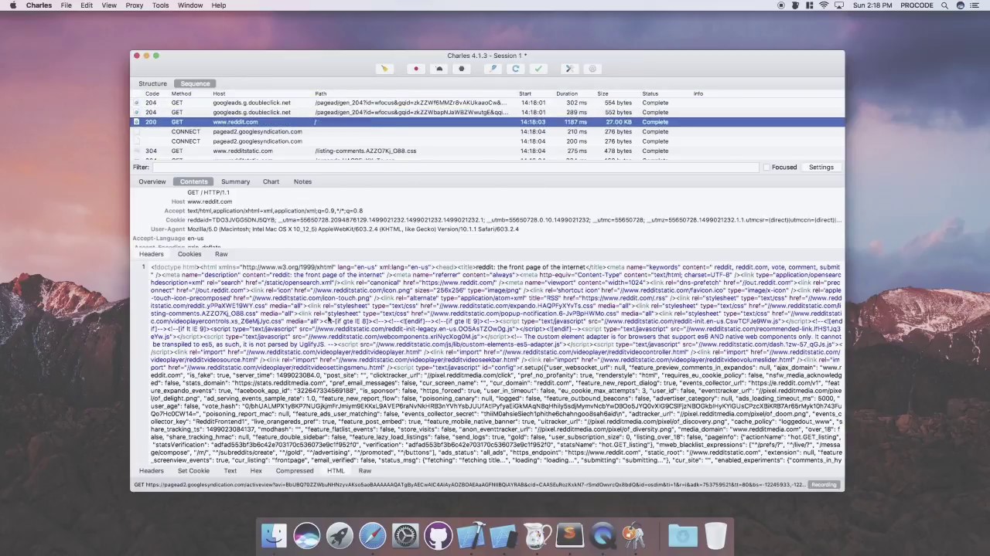The image size is (990, 556).
Task: Toggle the red record button in toolbar
Action: coord(416,69)
